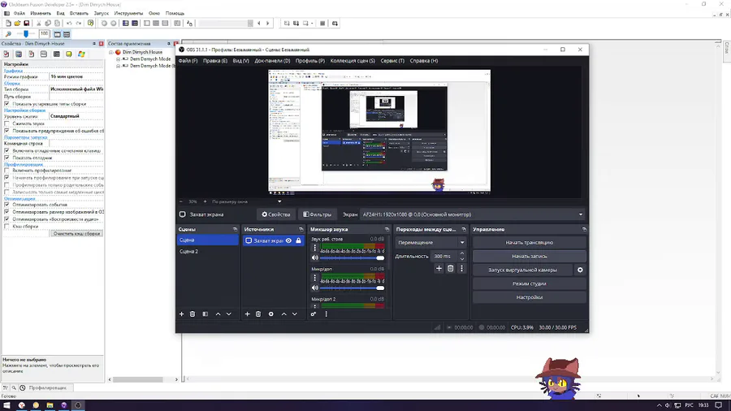Pop out the Scenes dock panel
This screenshot has height=411, width=731.
coord(235,229)
